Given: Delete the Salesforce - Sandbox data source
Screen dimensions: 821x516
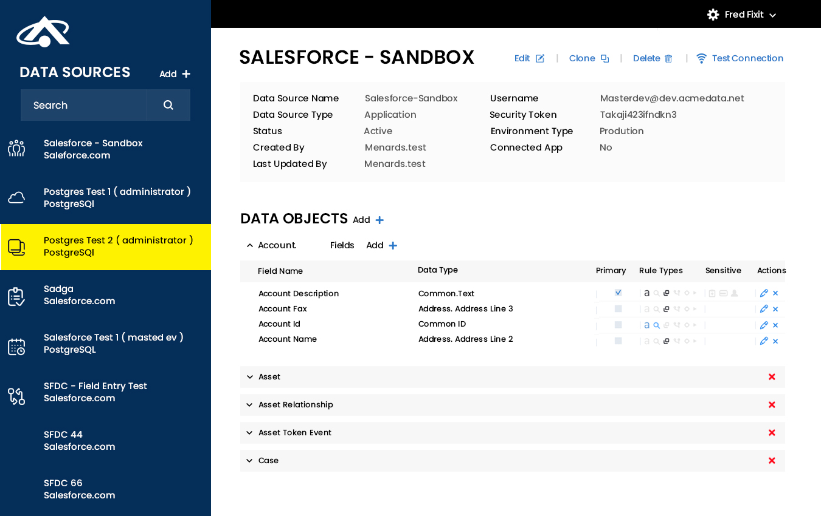Looking at the screenshot, I should (653, 58).
